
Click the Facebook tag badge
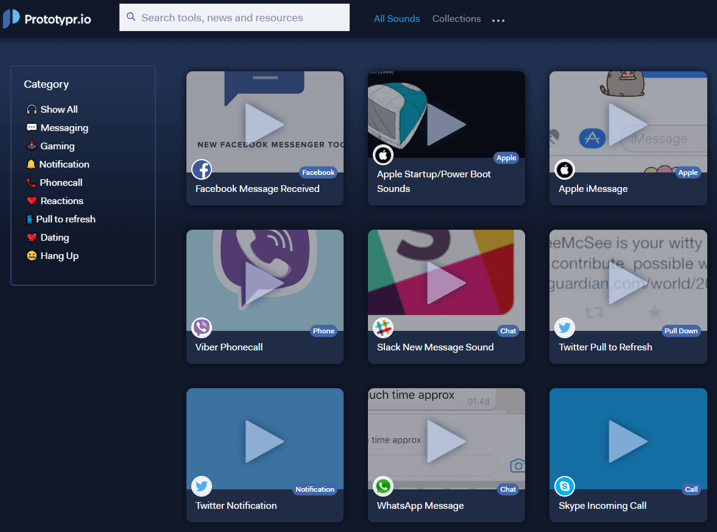click(318, 172)
